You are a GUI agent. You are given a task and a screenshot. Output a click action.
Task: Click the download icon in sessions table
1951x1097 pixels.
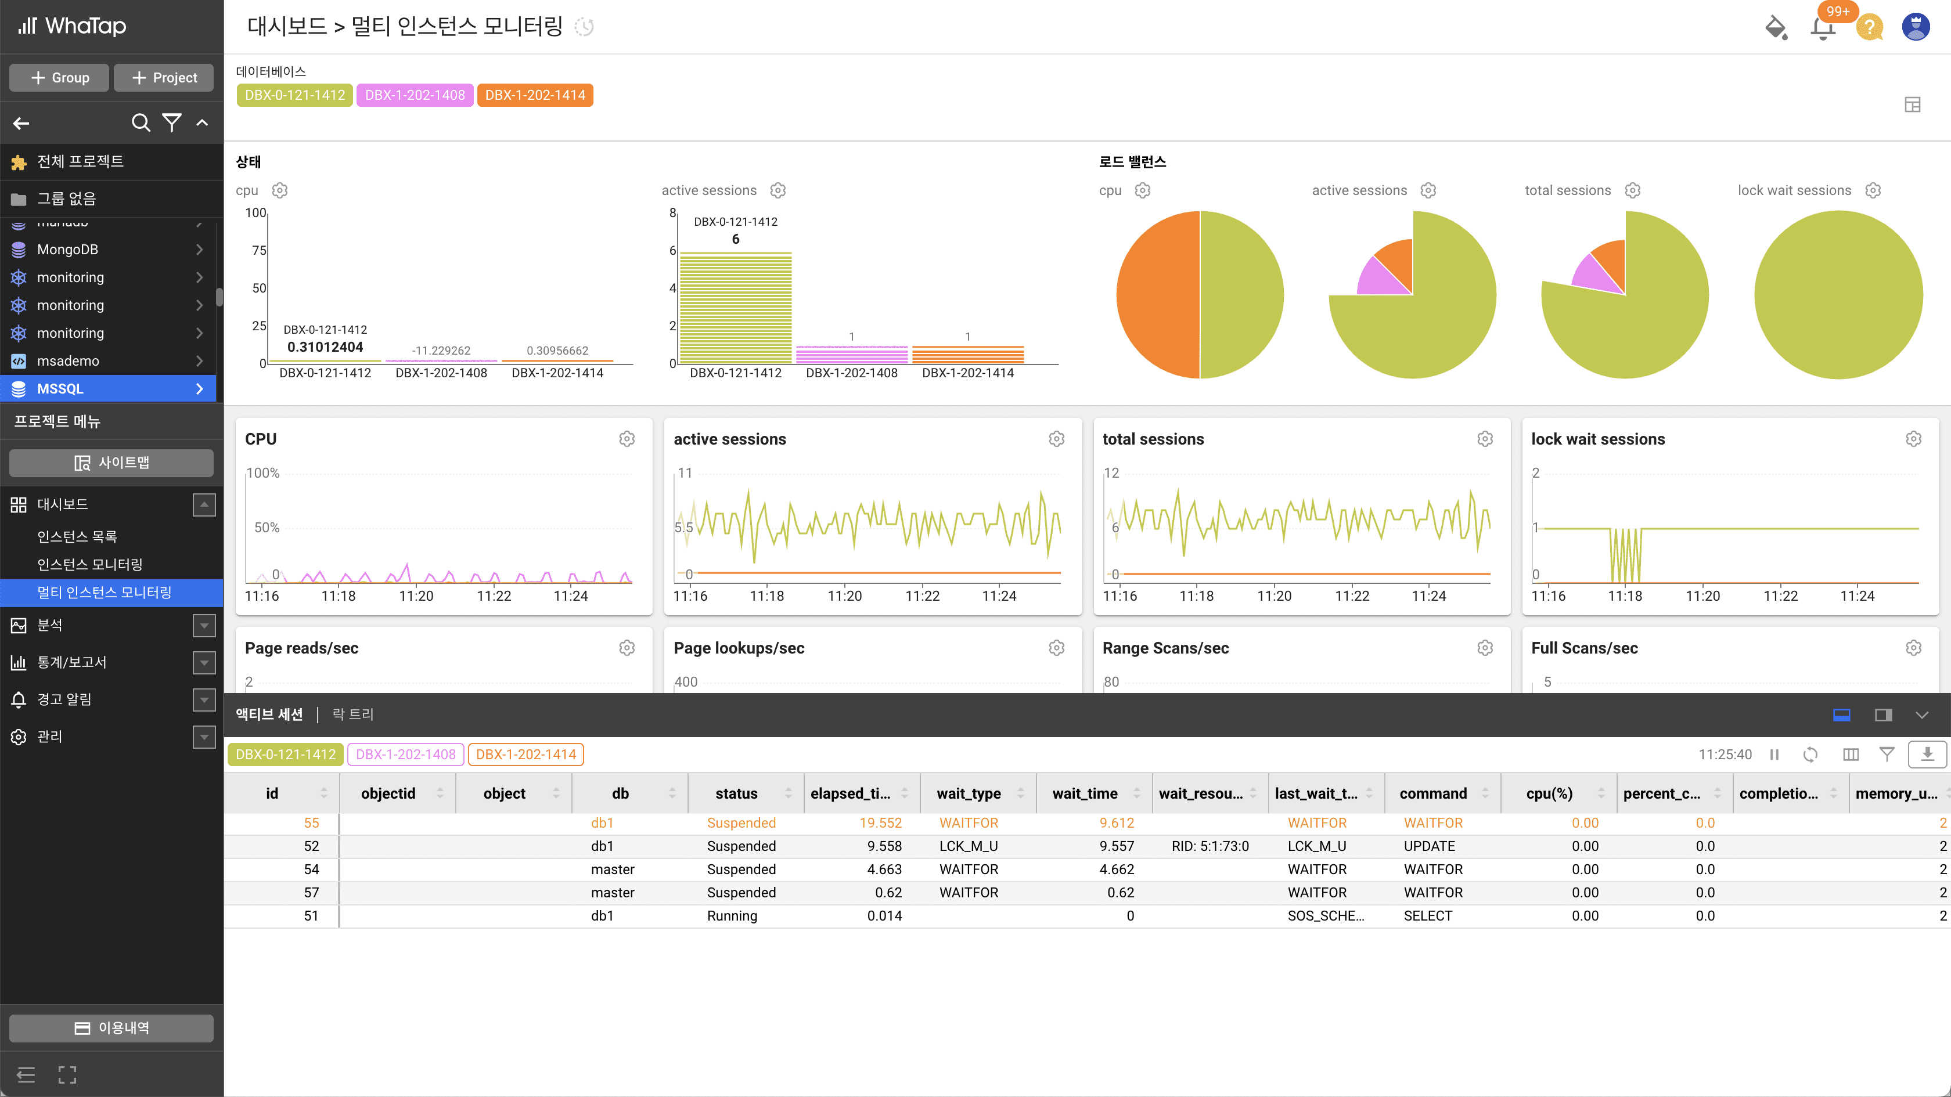1927,754
